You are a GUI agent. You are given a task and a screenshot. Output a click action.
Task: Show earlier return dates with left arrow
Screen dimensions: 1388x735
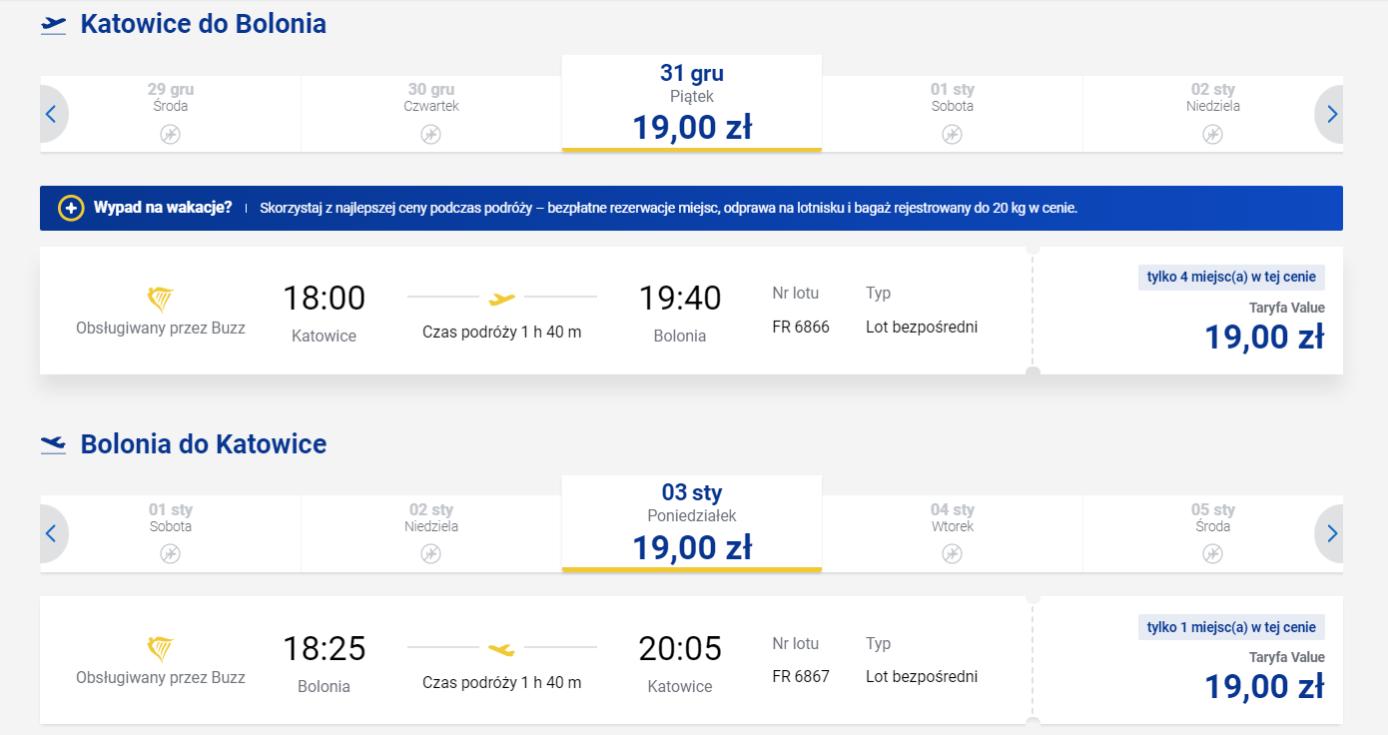50,534
